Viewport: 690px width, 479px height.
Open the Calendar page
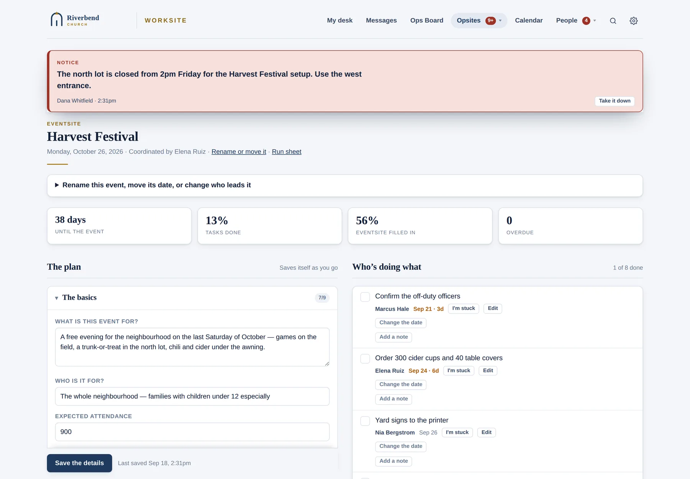[x=529, y=21]
